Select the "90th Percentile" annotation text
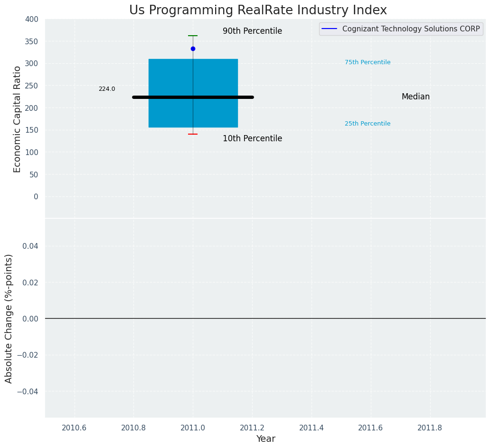Screen dimensions: 491x448 (252, 31)
